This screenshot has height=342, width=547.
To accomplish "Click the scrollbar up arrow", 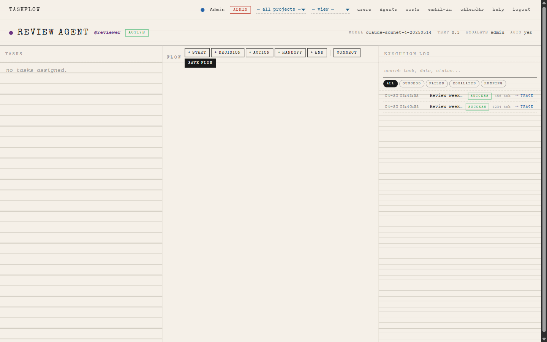I will click(544, 3).
